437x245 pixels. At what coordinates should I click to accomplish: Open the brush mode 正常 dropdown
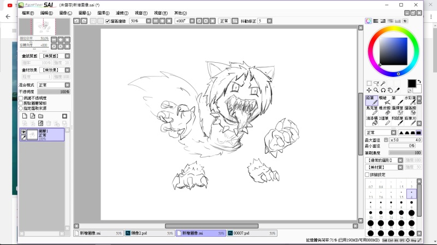(x=393, y=133)
